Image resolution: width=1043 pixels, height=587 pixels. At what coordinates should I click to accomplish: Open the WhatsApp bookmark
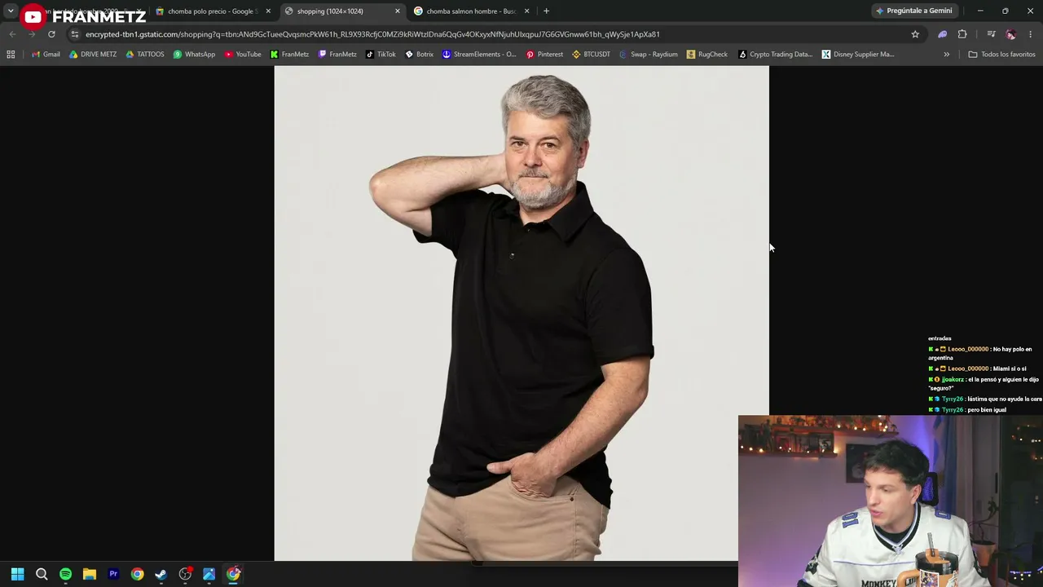point(194,55)
